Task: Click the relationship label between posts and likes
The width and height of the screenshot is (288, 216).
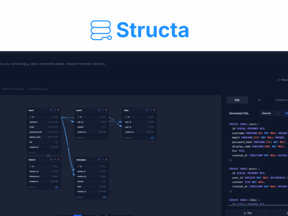Action: (115, 122)
